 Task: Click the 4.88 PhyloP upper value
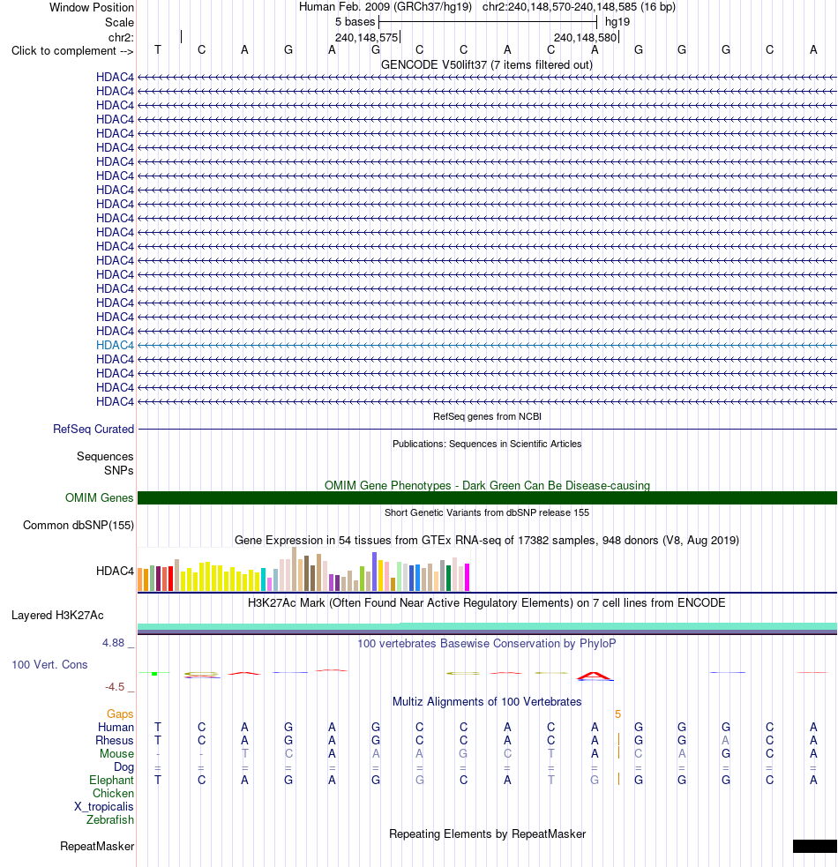click(x=114, y=642)
